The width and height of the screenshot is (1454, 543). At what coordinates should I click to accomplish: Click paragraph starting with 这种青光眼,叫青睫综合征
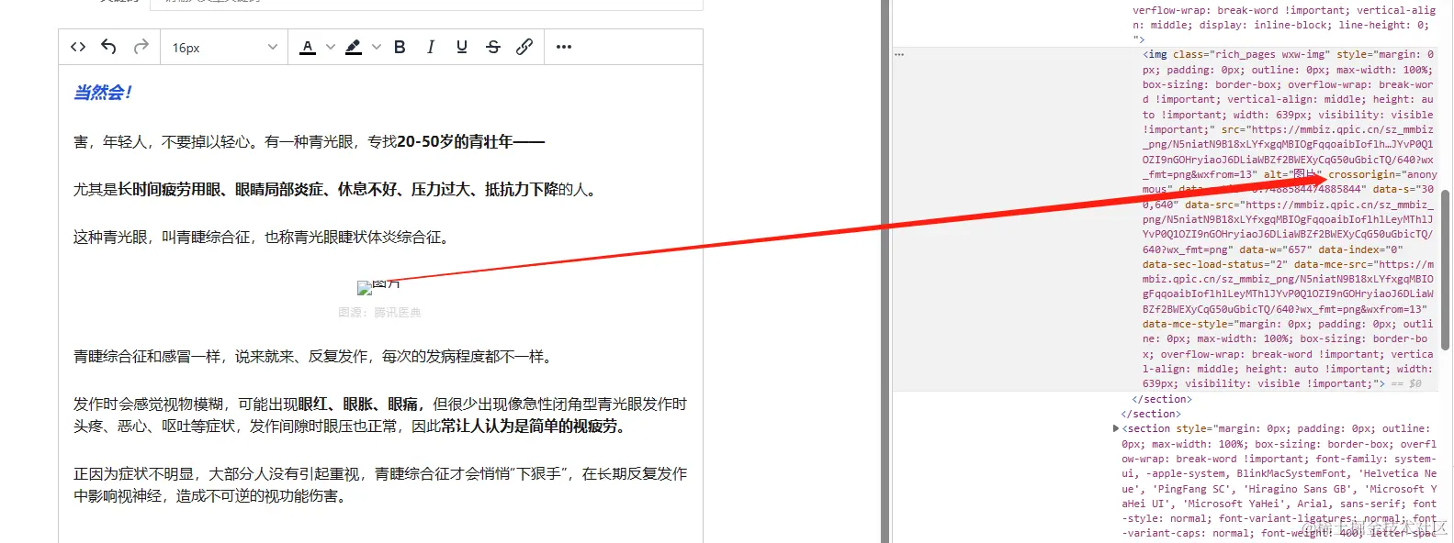pos(263,237)
